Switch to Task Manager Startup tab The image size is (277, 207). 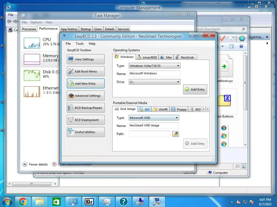pyautogui.click(x=86, y=29)
